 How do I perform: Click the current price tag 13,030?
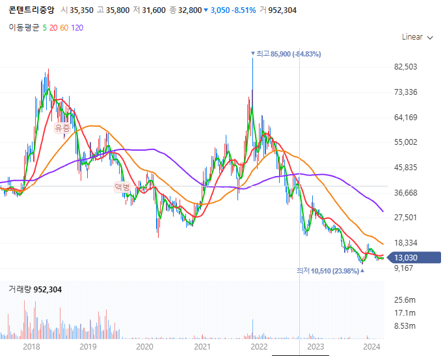[x=414, y=257]
